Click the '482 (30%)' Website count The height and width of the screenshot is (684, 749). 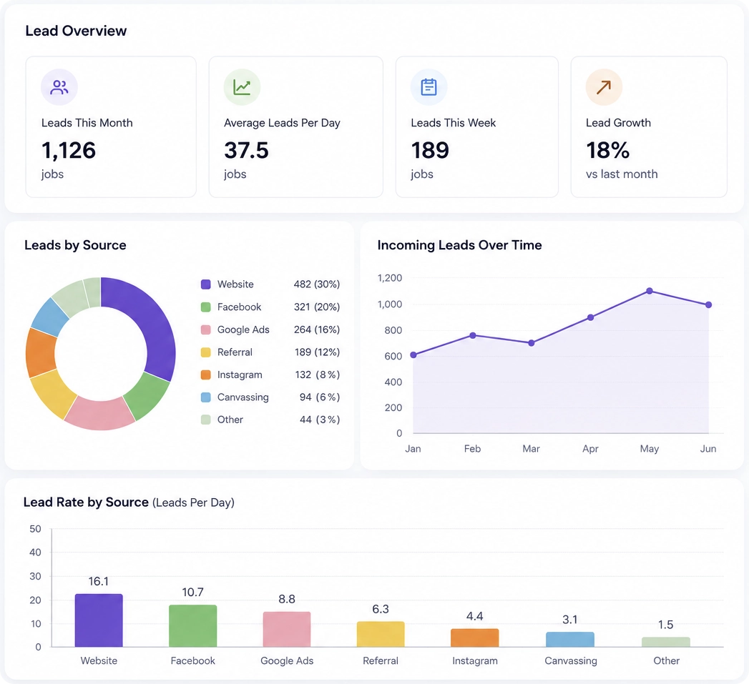coord(317,284)
